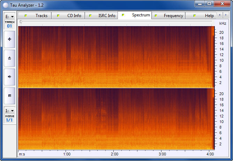The width and height of the screenshot is (233, 161).
Task: Click the position slider handle above spectrogram
Action: click(21, 22)
